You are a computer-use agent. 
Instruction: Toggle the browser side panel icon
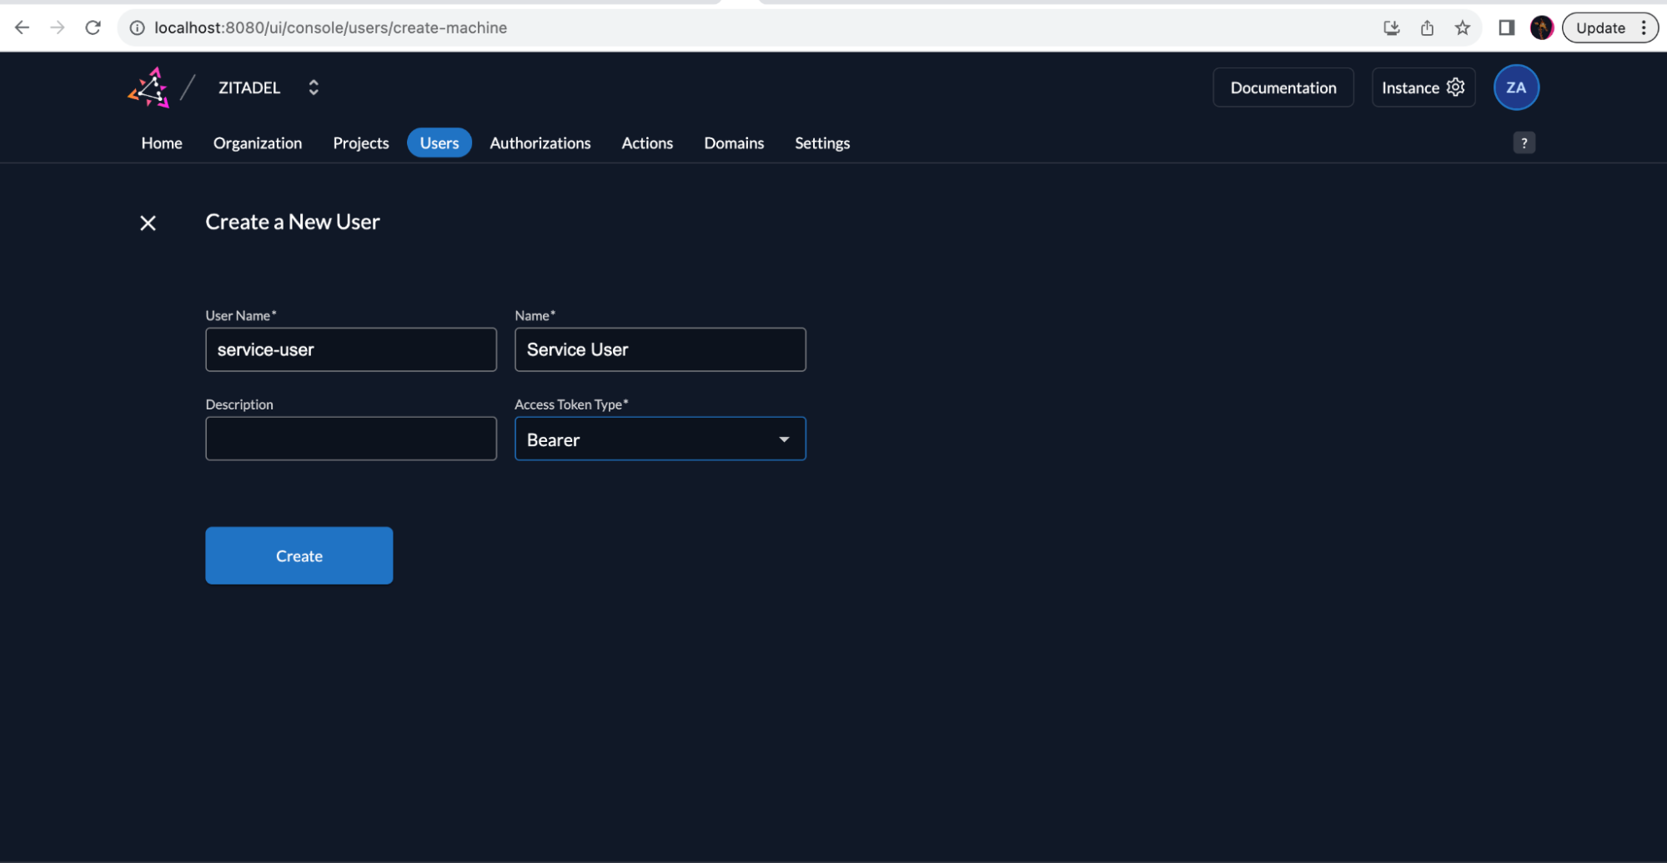pos(1506,28)
